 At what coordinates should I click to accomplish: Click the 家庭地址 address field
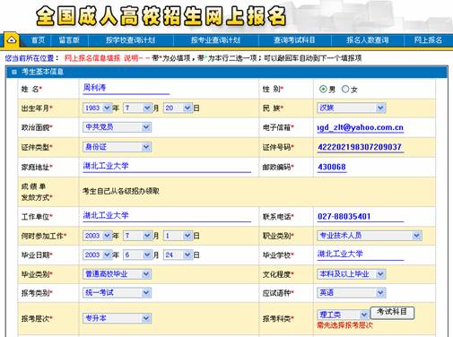click(x=167, y=166)
